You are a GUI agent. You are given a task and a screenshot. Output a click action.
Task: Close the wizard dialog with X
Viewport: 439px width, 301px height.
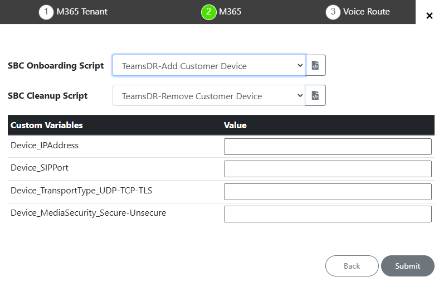(429, 16)
